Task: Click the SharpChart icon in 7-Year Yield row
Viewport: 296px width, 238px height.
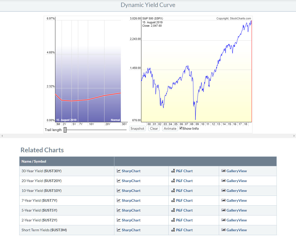Action: coord(119,200)
